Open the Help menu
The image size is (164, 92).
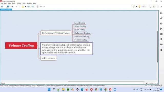pyautogui.click(x=35, y=4)
